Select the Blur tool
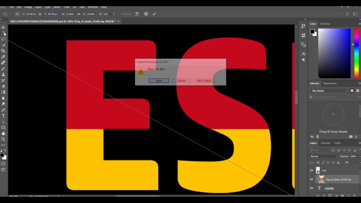Viewport: 361px width, 203px height. point(3,98)
